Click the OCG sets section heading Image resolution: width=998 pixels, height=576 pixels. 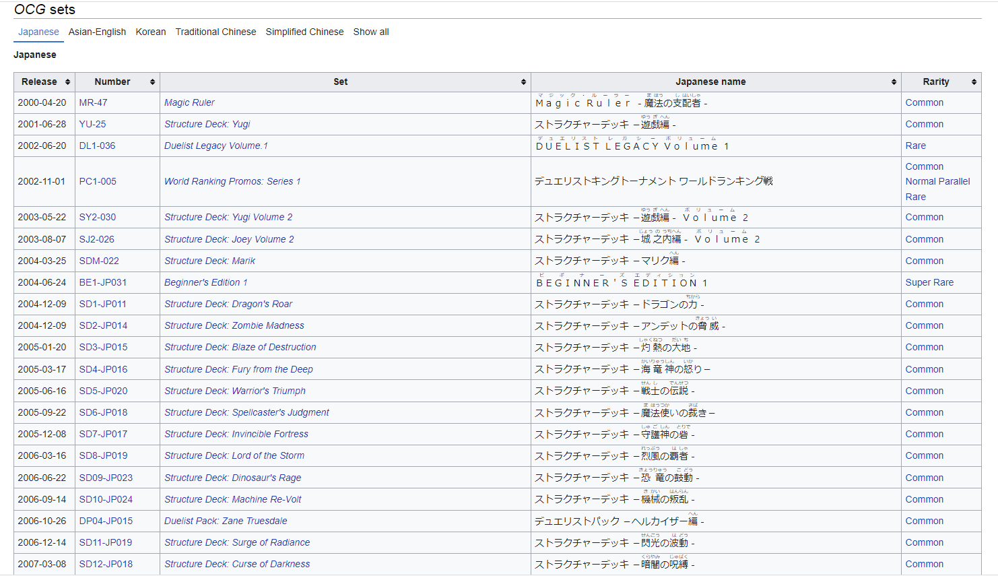pos(44,9)
